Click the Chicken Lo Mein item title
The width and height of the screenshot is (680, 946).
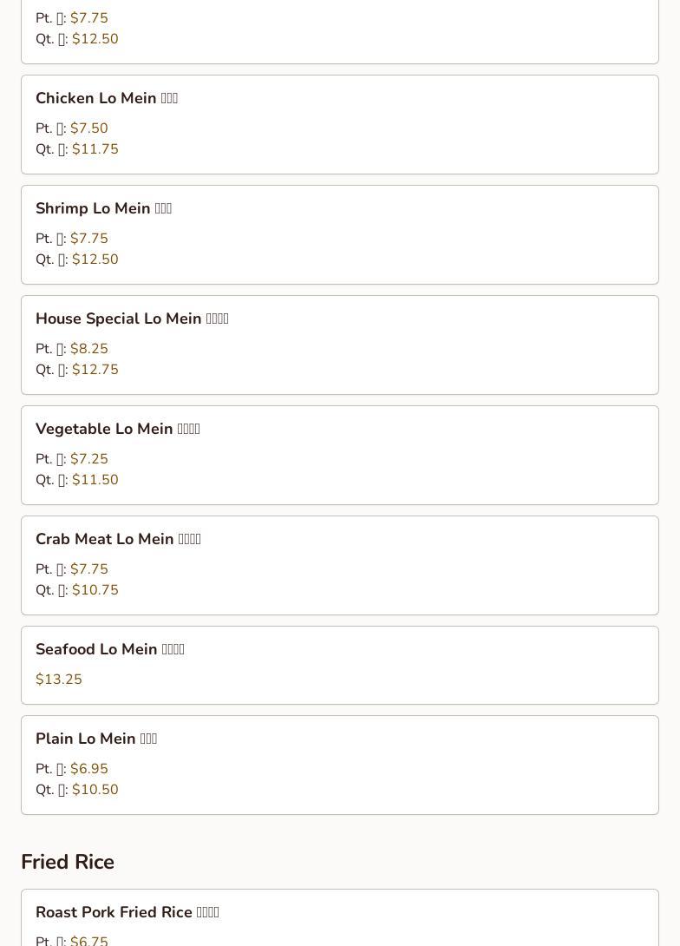pos(107,99)
